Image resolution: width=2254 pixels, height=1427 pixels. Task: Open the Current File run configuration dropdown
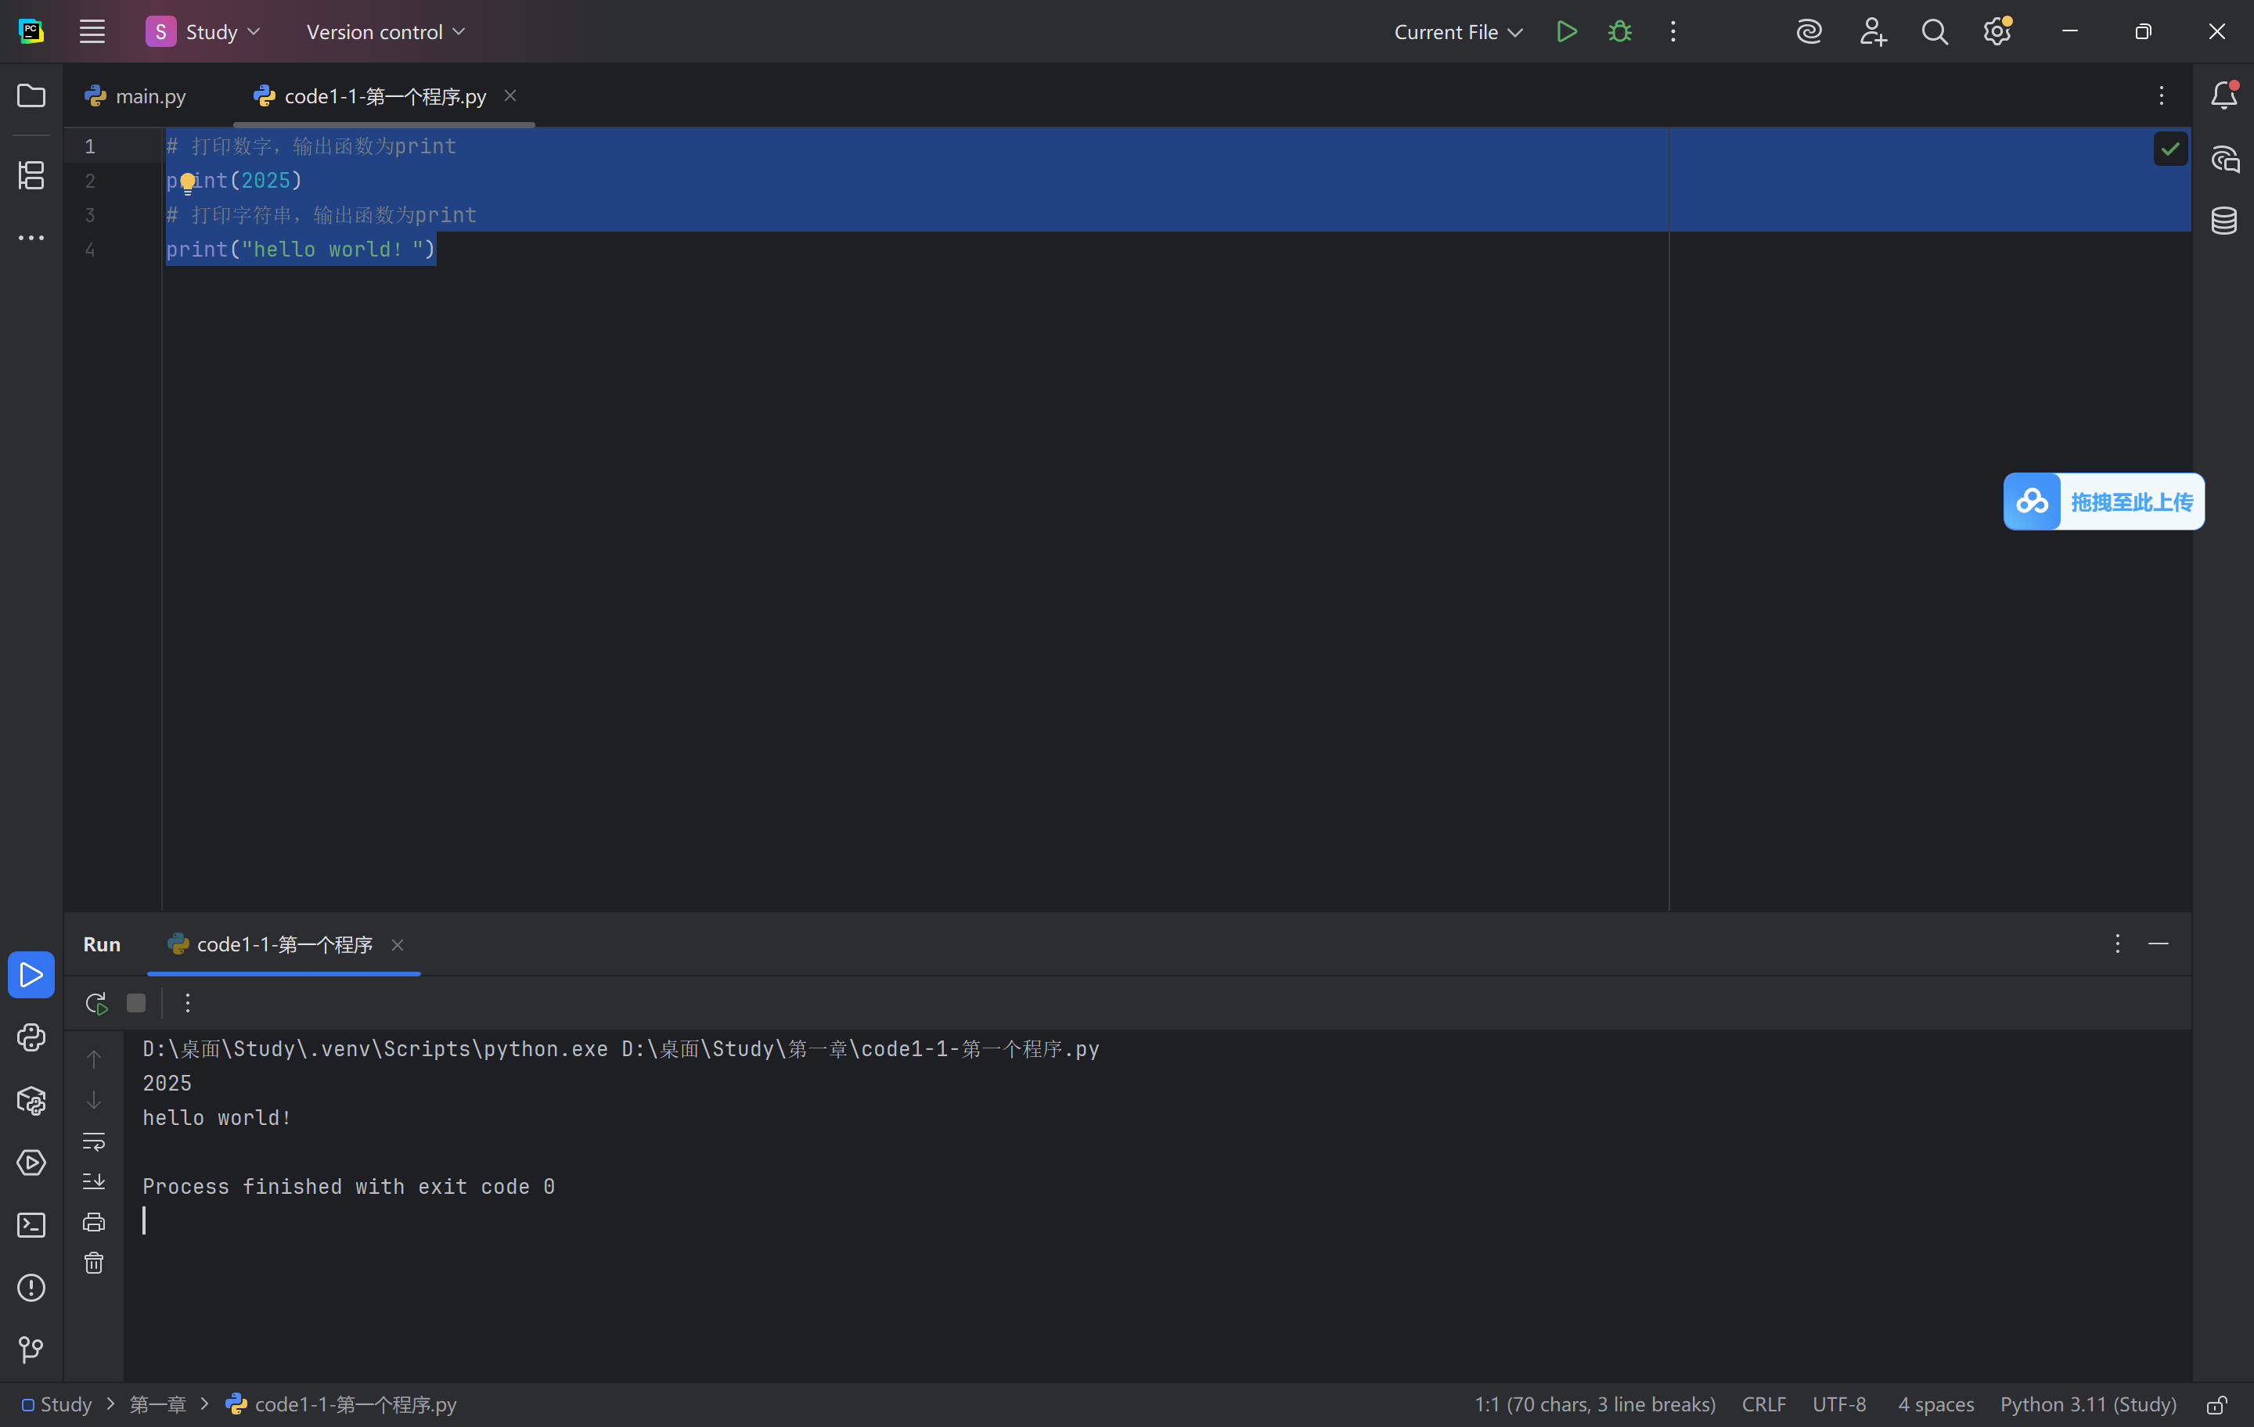click(1457, 32)
